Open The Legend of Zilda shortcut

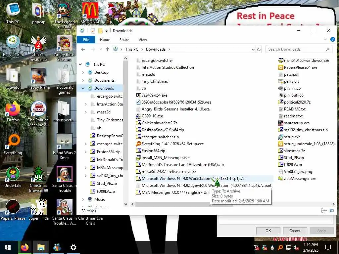tap(65, 15)
